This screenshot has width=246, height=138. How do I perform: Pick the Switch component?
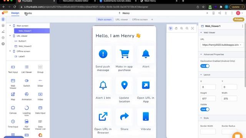[27, 83]
